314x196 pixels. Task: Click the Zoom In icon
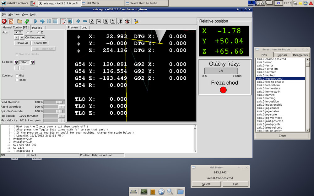click(78, 21)
